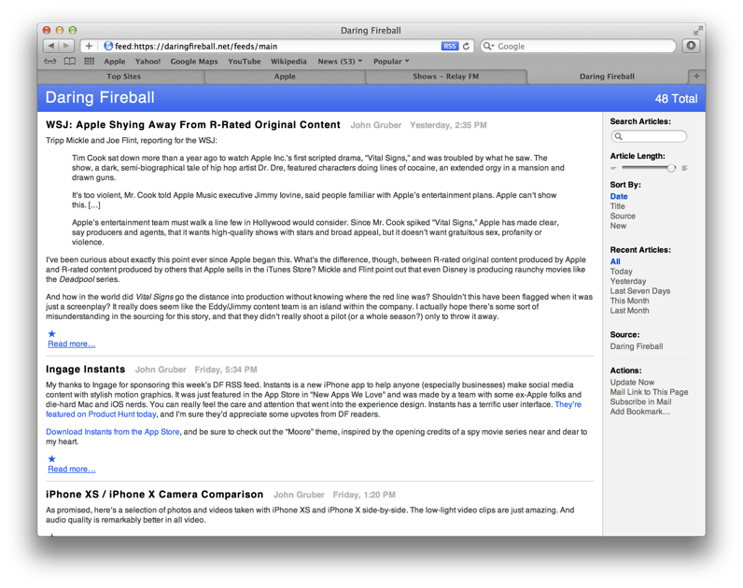This screenshot has width=743, height=588.
Task: Go back with the back arrow button
Action: coord(50,46)
